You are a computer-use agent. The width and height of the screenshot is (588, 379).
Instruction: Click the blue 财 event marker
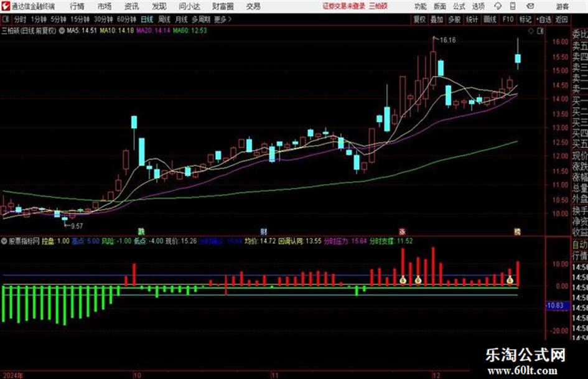click(264, 232)
